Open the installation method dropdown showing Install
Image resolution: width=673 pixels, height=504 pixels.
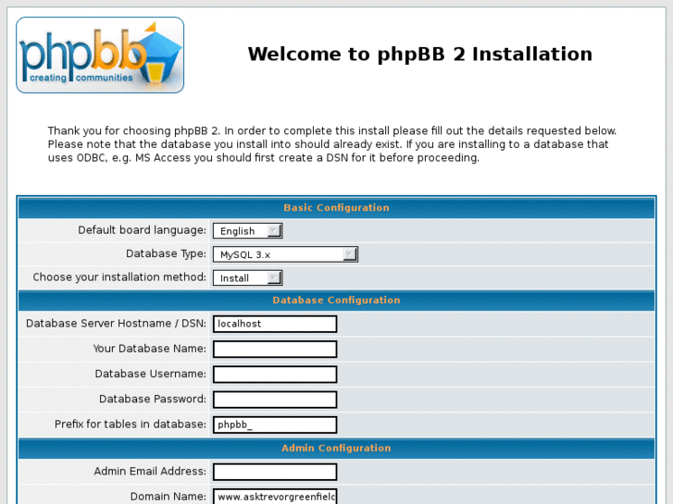[x=248, y=278]
